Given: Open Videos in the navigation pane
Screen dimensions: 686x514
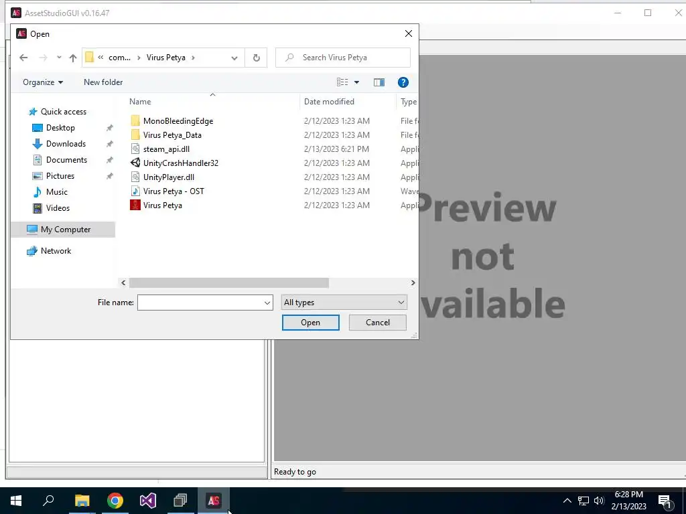Looking at the screenshot, I should (58, 208).
